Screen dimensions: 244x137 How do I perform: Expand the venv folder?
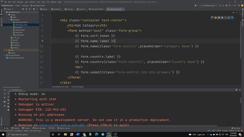click(x=7, y=50)
